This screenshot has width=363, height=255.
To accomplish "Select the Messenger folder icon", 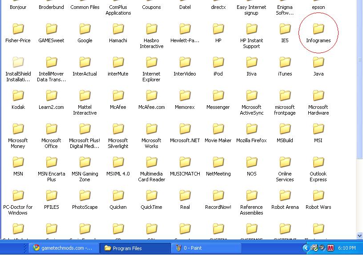I will coord(218,96).
